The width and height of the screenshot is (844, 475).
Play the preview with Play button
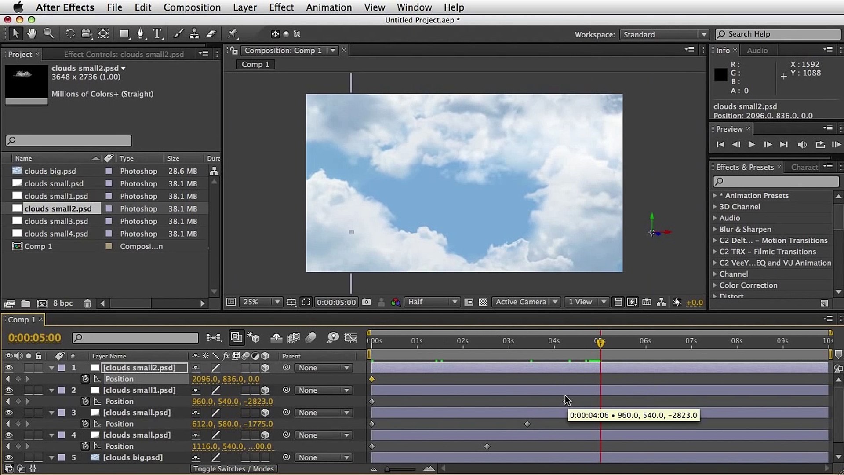[x=752, y=145]
